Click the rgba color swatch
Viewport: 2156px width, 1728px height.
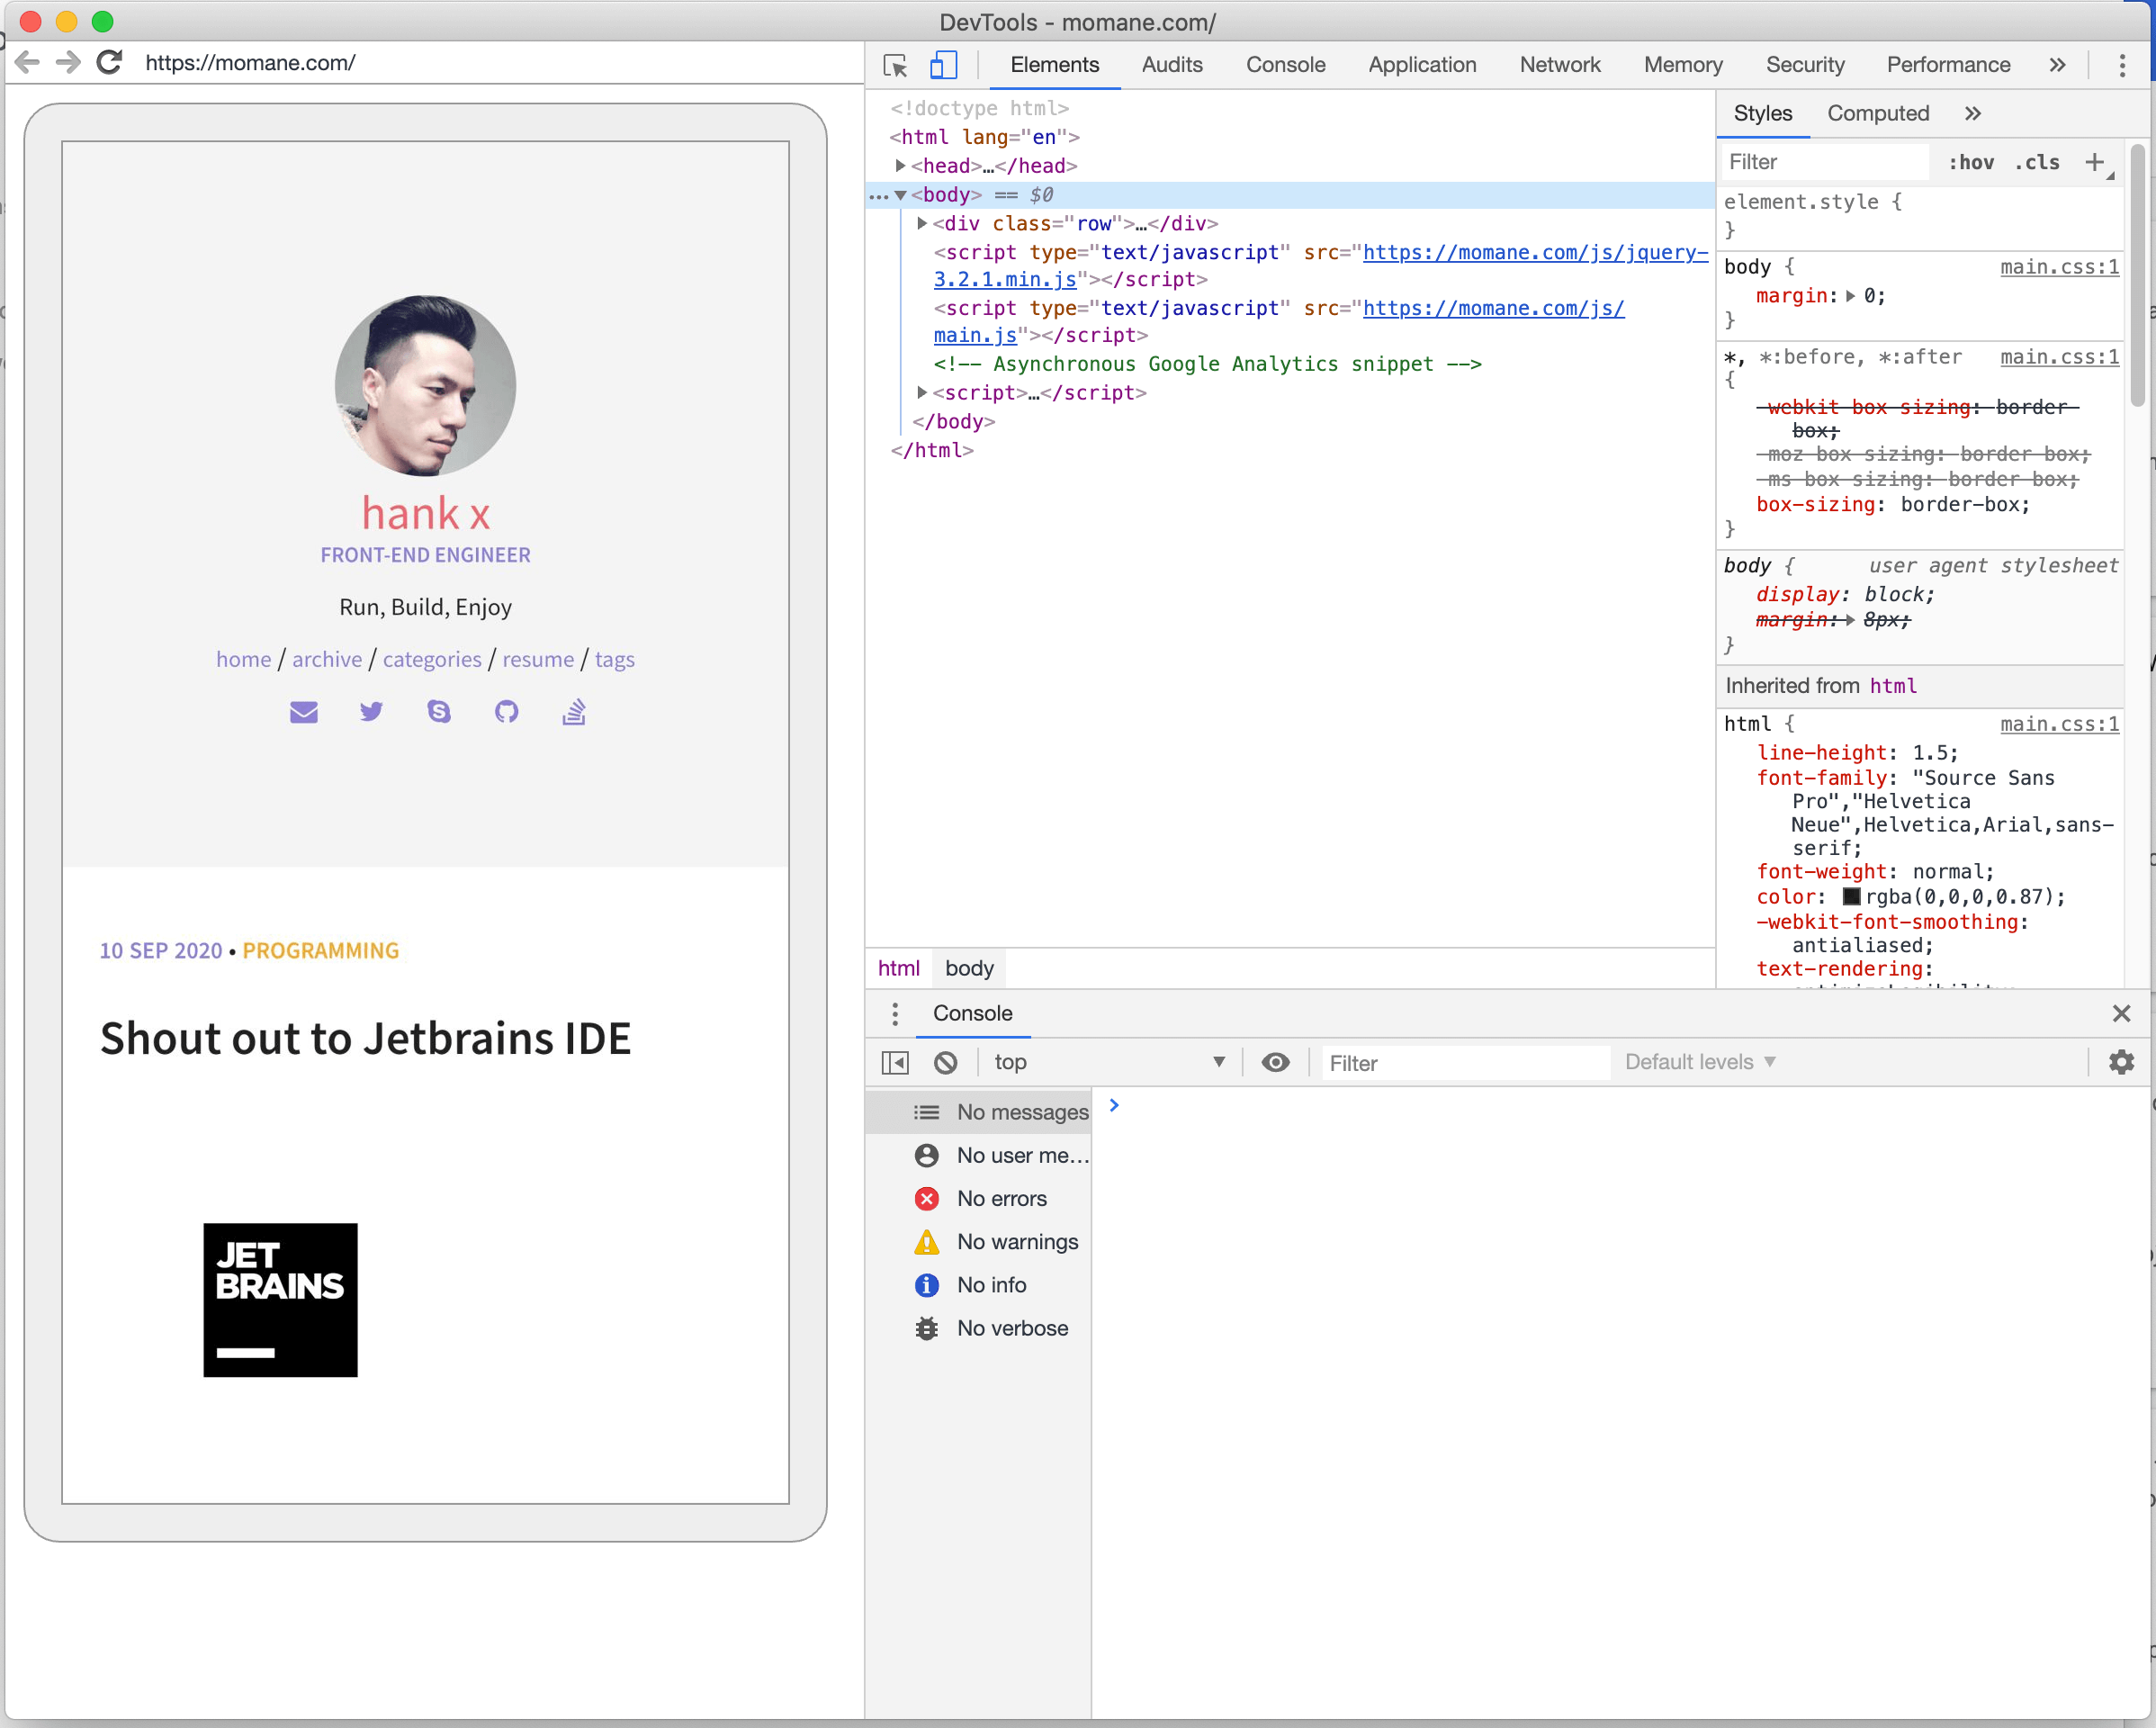tap(1851, 897)
